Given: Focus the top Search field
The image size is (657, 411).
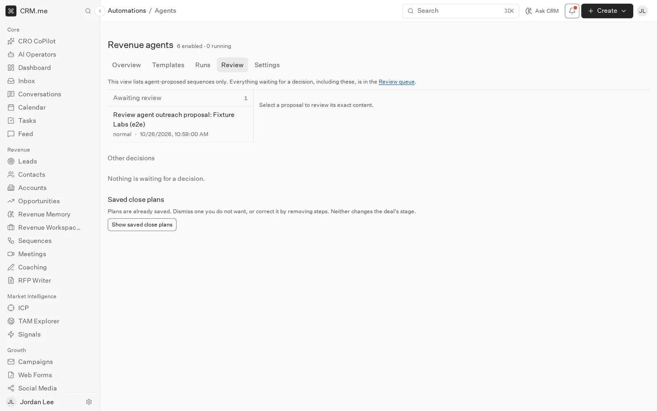Looking at the screenshot, I should pyautogui.click(x=461, y=11).
